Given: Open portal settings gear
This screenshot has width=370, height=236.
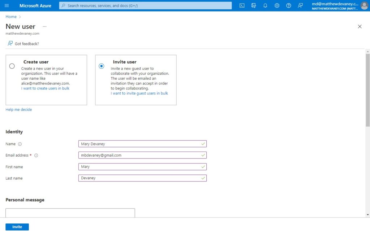Looking at the screenshot, I should 277,5.
